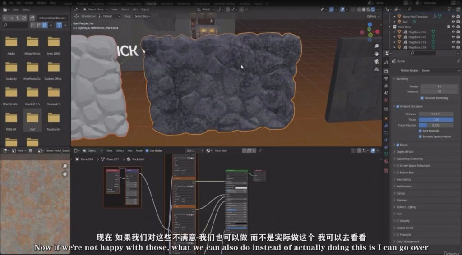Go to parent directory in file browser

[x=18, y=18]
